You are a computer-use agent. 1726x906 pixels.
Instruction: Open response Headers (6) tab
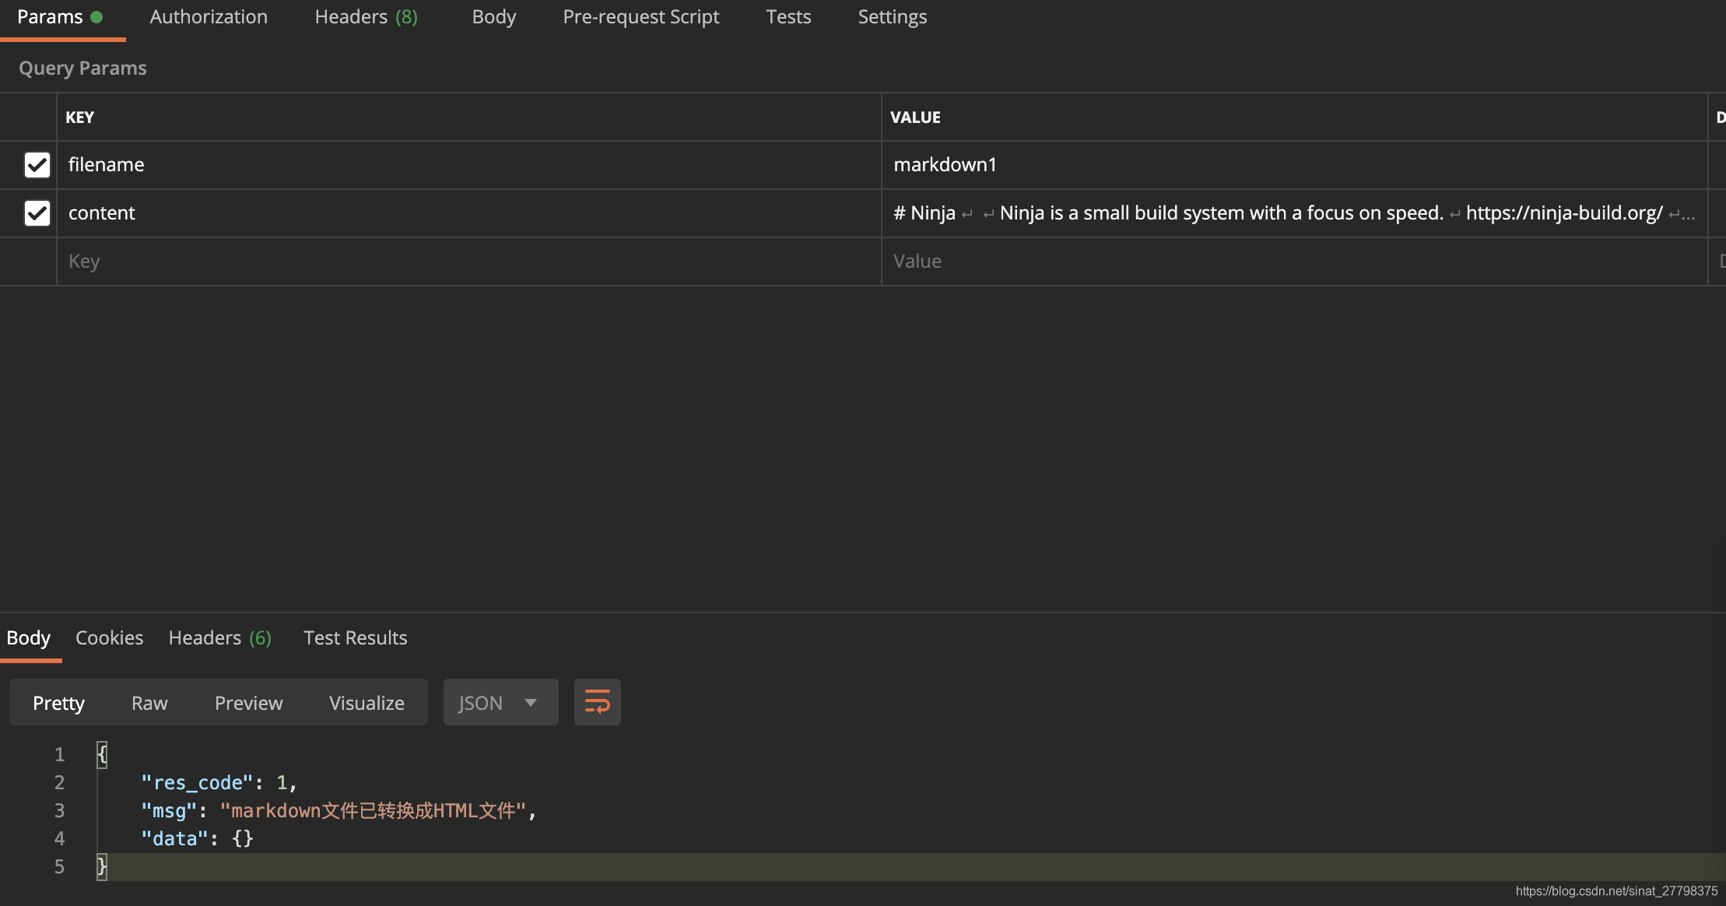219,638
